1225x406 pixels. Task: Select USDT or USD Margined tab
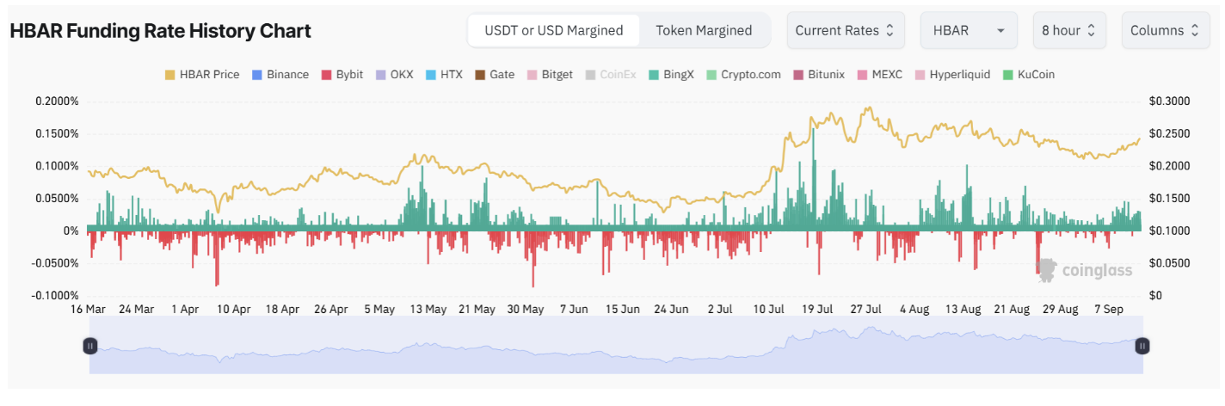coord(554,30)
